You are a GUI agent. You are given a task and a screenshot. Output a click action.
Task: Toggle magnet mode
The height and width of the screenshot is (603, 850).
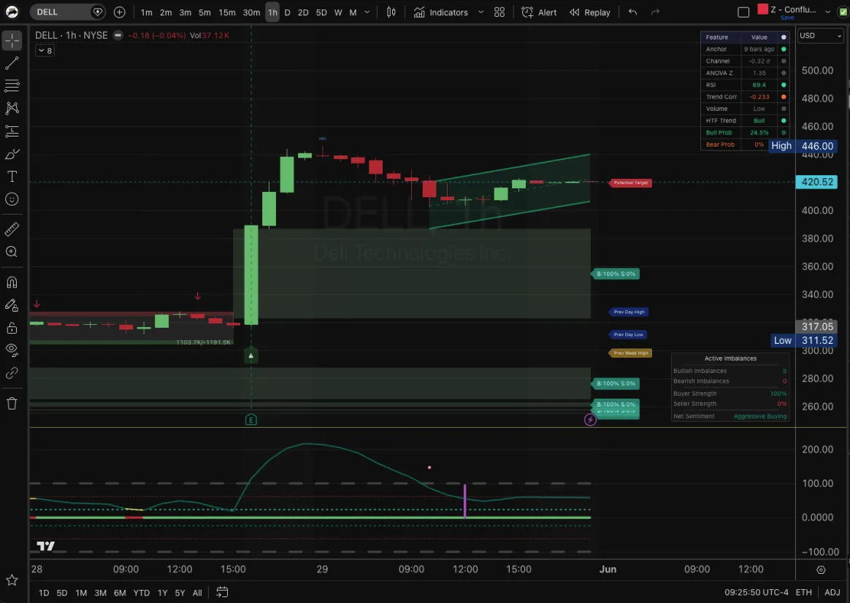(x=12, y=283)
